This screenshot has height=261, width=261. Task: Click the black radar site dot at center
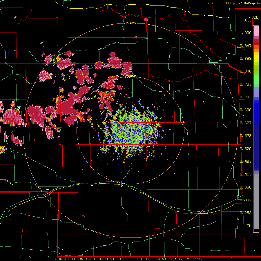130,130
